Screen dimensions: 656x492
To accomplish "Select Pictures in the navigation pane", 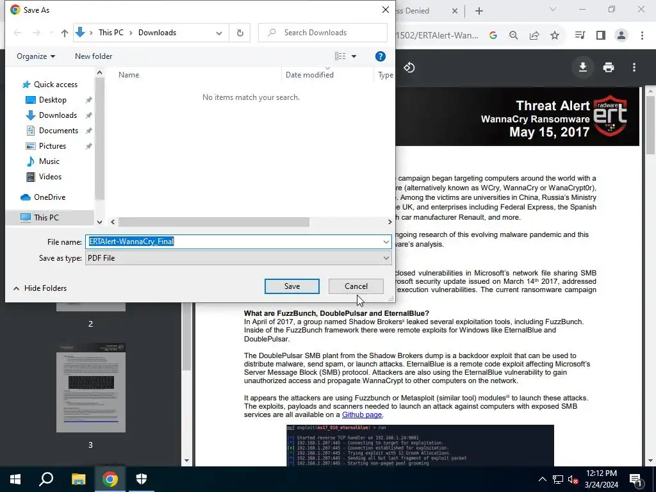I will pos(53,146).
